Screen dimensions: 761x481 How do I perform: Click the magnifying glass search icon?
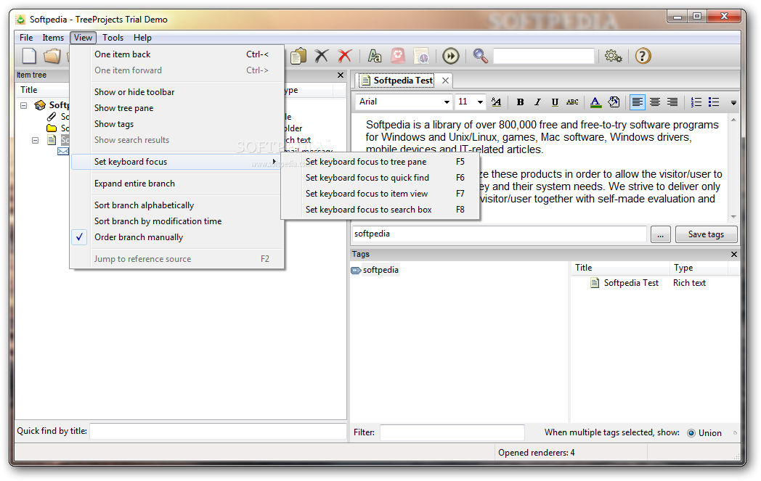point(481,57)
